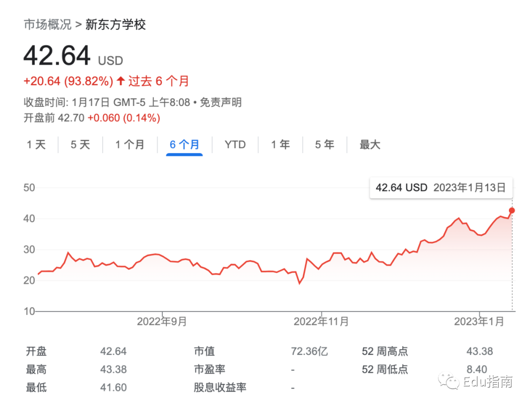Click the 最低 value 41.60
The image size is (530, 405).
click(113, 387)
